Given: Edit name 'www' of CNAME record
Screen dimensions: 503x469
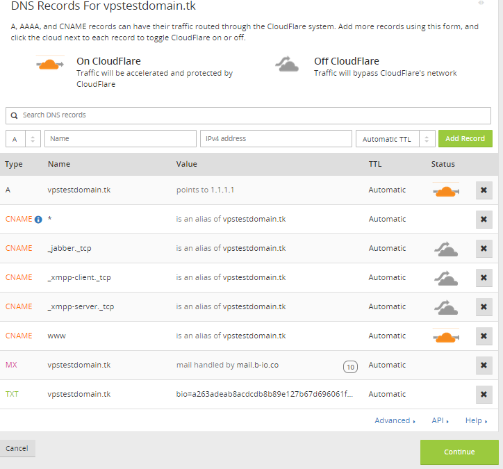Looking at the screenshot, I should [x=56, y=336].
